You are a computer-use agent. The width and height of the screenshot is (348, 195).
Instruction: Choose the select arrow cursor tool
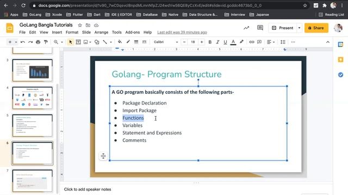point(71,42)
